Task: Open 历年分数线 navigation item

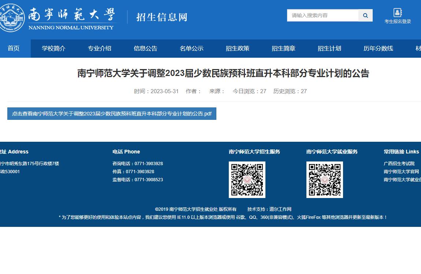Action: [x=378, y=49]
